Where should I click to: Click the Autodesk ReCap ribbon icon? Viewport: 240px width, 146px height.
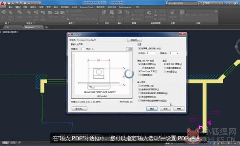coord(112,12)
